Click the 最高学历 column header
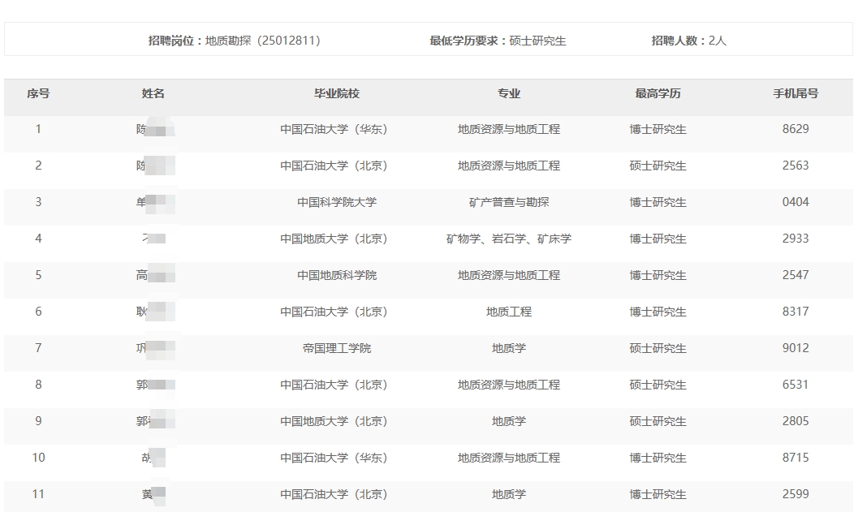The height and width of the screenshot is (512, 854). click(x=658, y=93)
